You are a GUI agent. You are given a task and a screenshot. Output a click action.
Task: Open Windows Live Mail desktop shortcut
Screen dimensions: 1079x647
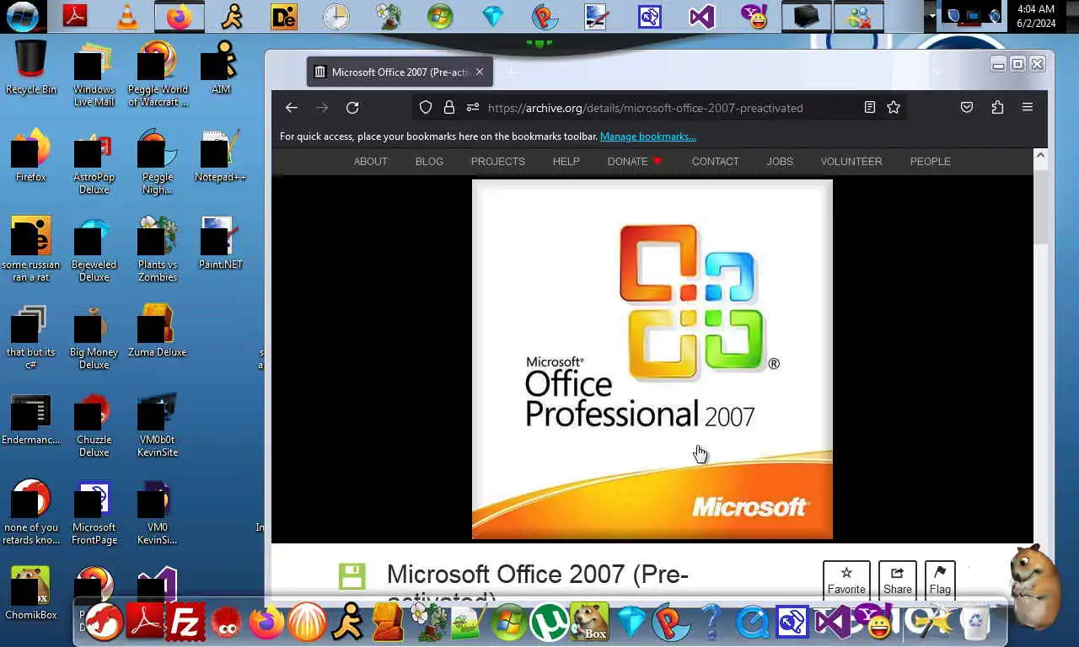click(x=94, y=75)
